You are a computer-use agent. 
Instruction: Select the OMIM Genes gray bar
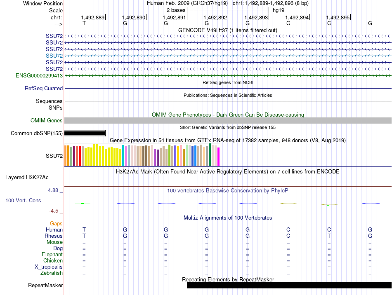tap(228, 121)
